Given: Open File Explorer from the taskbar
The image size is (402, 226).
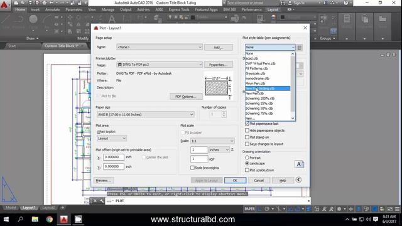Looking at the screenshot, I should [35, 219].
